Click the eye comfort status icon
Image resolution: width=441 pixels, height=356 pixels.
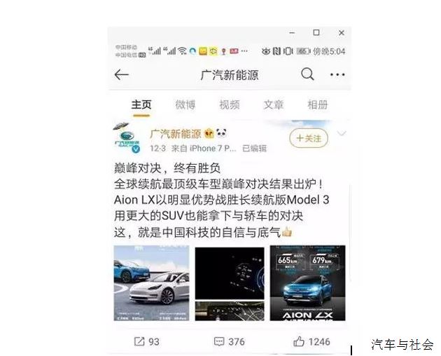[x=266, y=51]
